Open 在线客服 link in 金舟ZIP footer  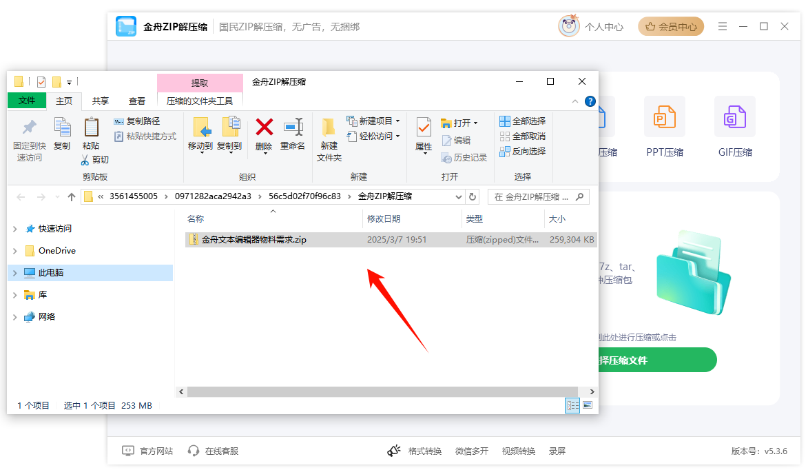214,451
